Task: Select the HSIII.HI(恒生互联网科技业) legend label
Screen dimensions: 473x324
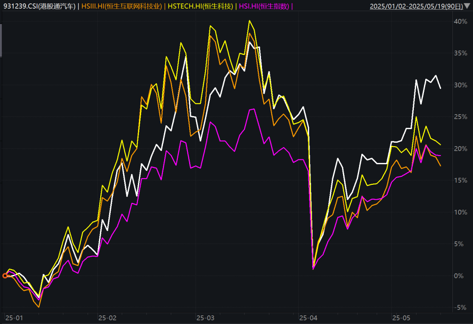Action: [x=122, y=6]
